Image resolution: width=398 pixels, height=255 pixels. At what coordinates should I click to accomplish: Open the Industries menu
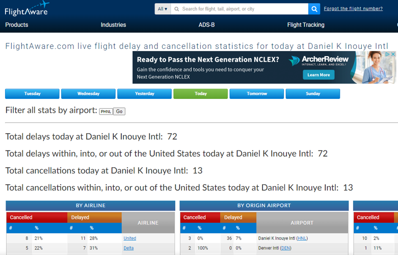pos(113,25)
